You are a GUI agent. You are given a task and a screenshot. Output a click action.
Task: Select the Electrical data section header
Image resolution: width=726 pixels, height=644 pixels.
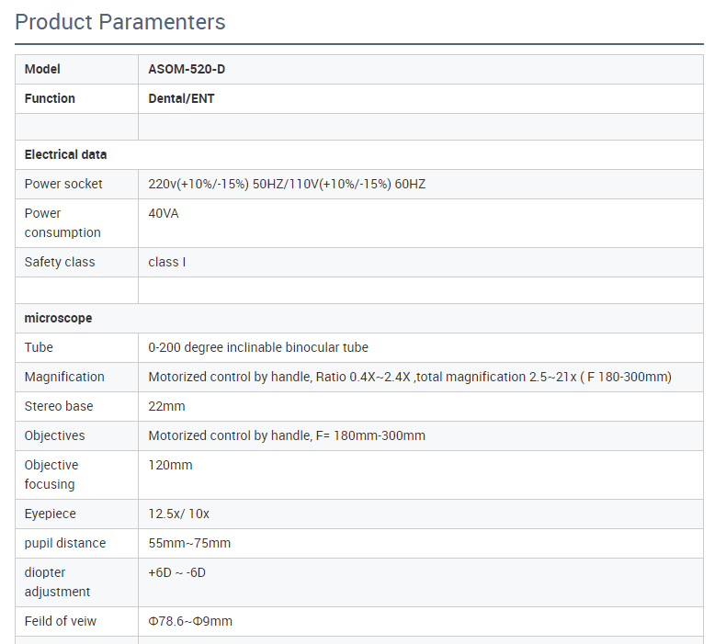click(359, 154)
